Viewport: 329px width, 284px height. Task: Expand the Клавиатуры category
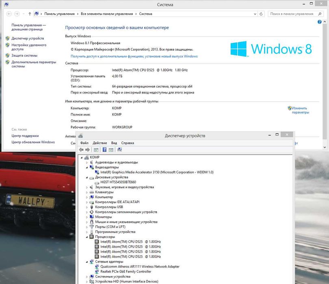coord(87,192)
